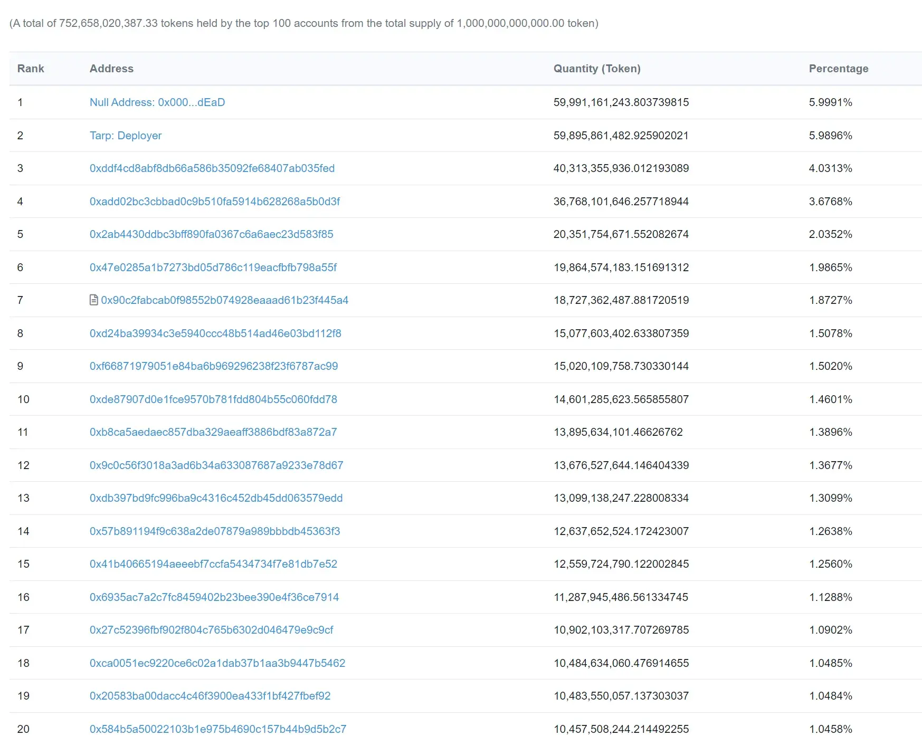The height and width of the screenshot is (745, 922).
Task: Select quantity 59,991,161,243.803739815
Action: tap(621, 102)
